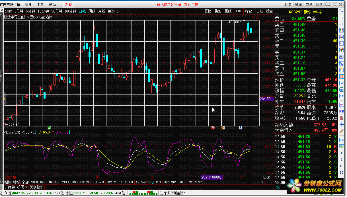This screenshot has width=347, height=197.
Task: Open the 画线 drawing dropdown
Action: point(228,11)
